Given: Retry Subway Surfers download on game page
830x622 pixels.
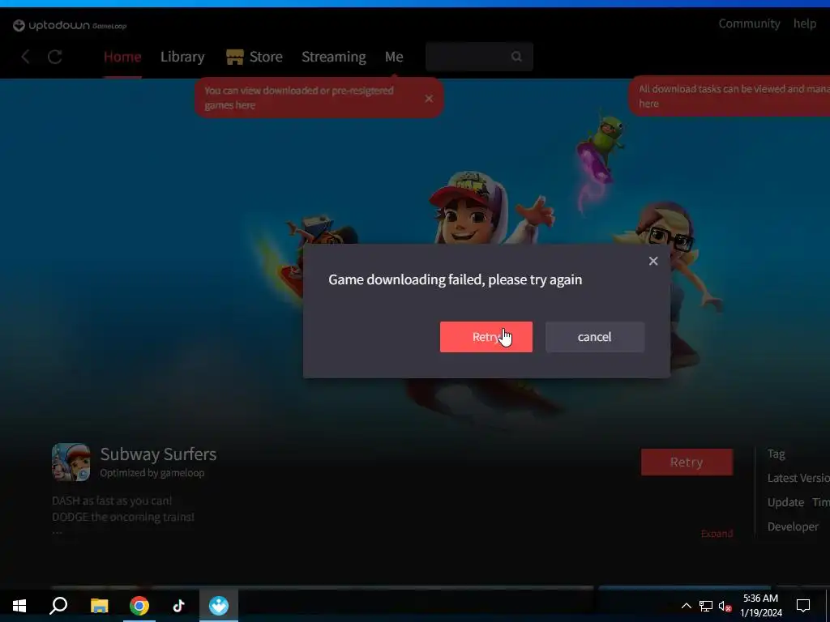Looking at the screenshot, I should (x=687, y=462).
